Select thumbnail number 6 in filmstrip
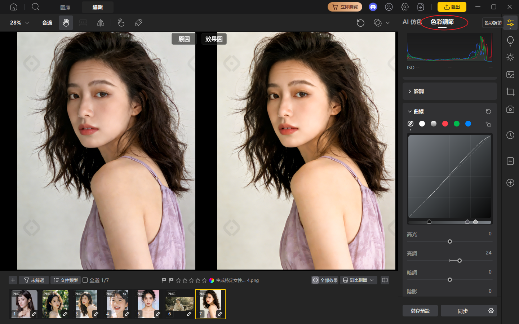Screen dimensions: 519x324 coord(179,304)
